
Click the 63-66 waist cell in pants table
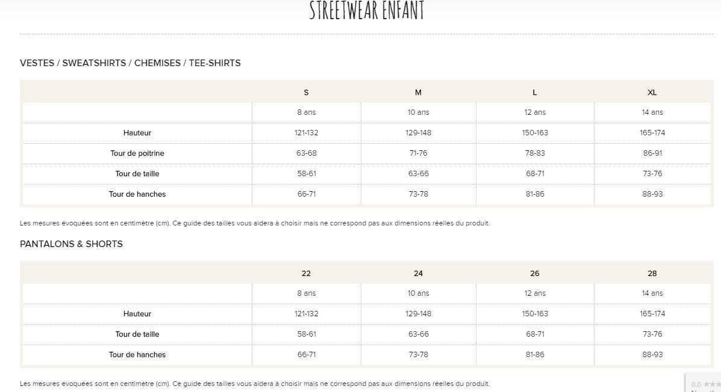tap(419, 334)
